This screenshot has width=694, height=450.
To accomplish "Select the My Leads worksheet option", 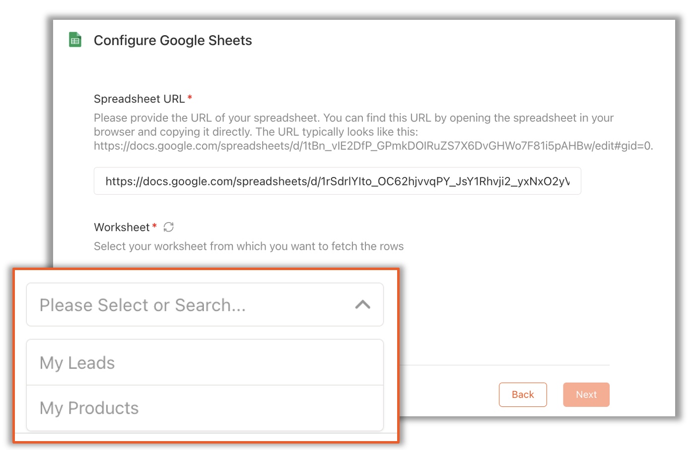I will [205, 363].
